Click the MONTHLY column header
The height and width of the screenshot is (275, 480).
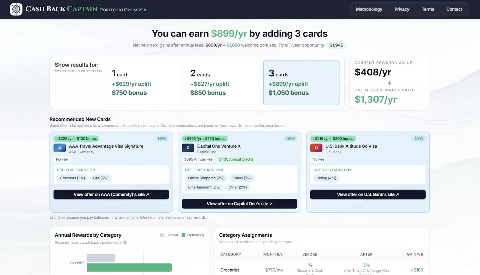coord(273,254)
